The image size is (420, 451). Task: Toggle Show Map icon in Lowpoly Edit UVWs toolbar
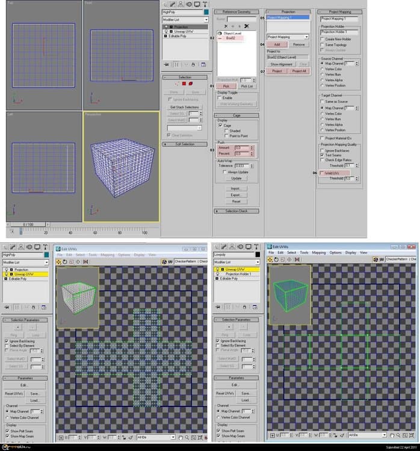click(375, 259)
